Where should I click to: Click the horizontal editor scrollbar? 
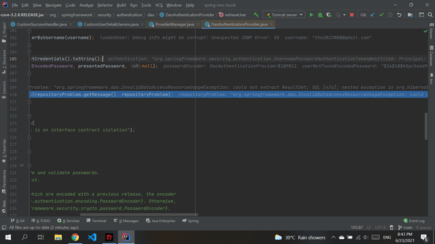click(139, 214)
